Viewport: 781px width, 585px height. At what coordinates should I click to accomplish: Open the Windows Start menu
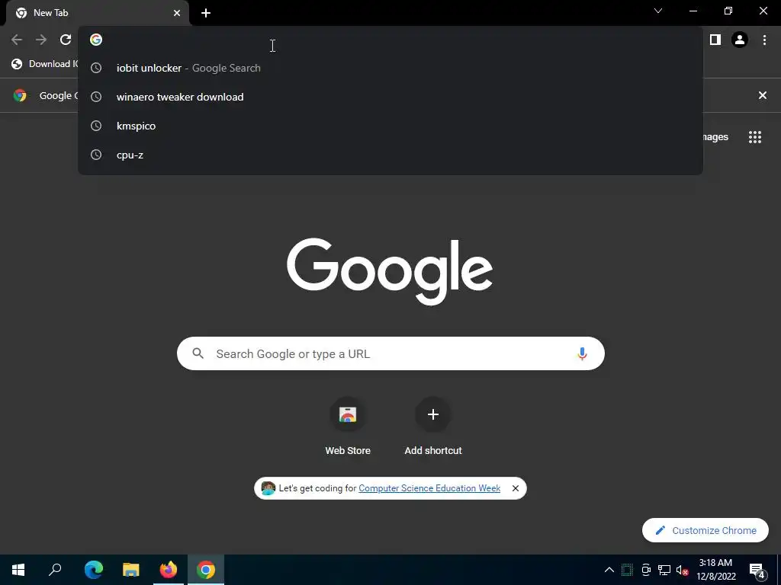[18, 570]
